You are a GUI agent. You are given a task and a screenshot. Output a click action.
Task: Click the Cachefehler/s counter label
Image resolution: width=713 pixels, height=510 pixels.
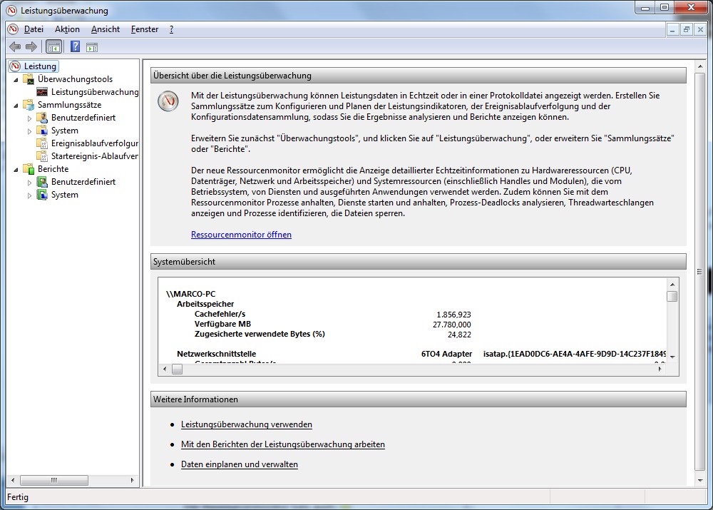[x=220, y=314]
